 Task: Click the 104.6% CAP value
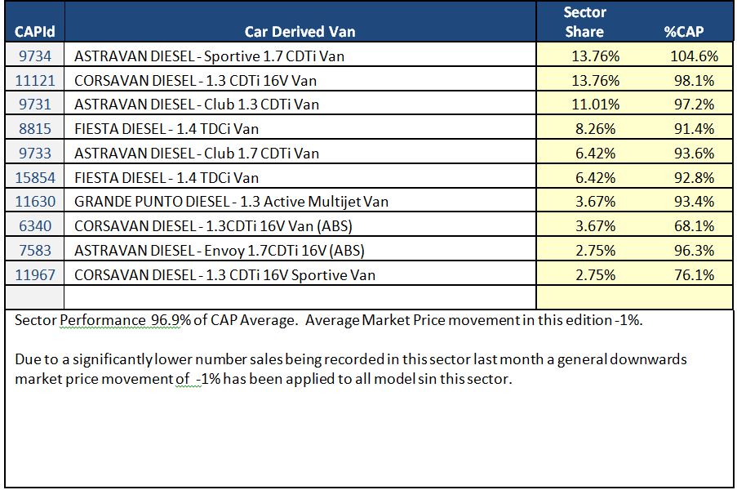tap(695, 56)
